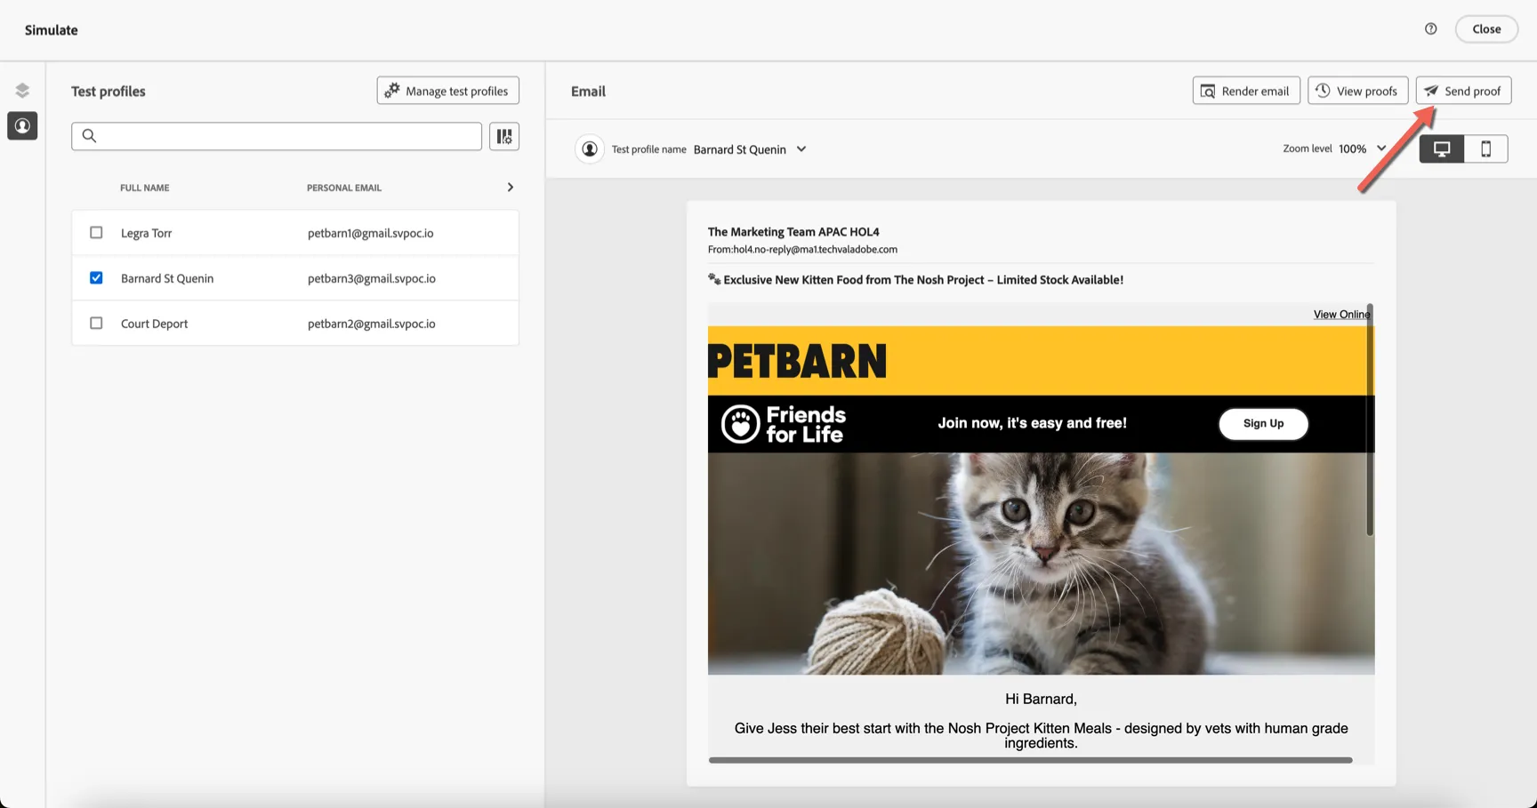
Task: Click the email preview vertical scrollbar
Action: (1370, 420)
